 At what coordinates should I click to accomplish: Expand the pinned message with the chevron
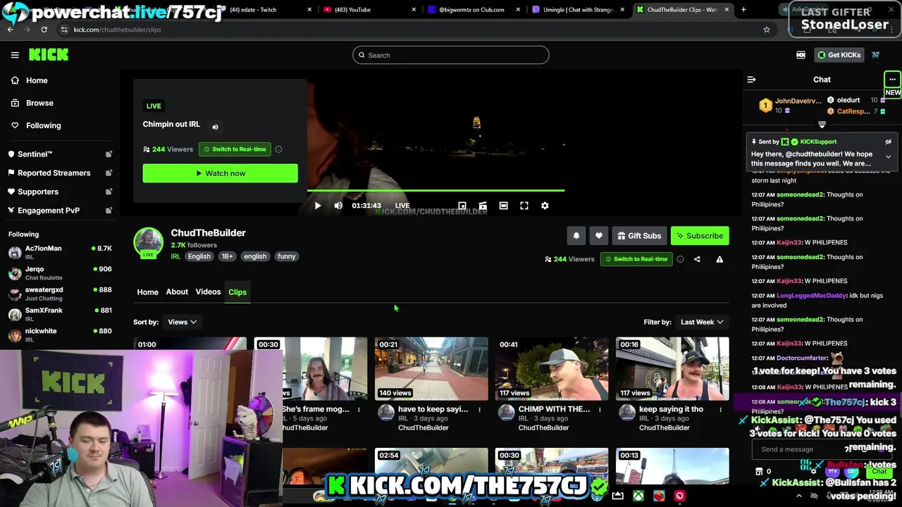(888, 157)
